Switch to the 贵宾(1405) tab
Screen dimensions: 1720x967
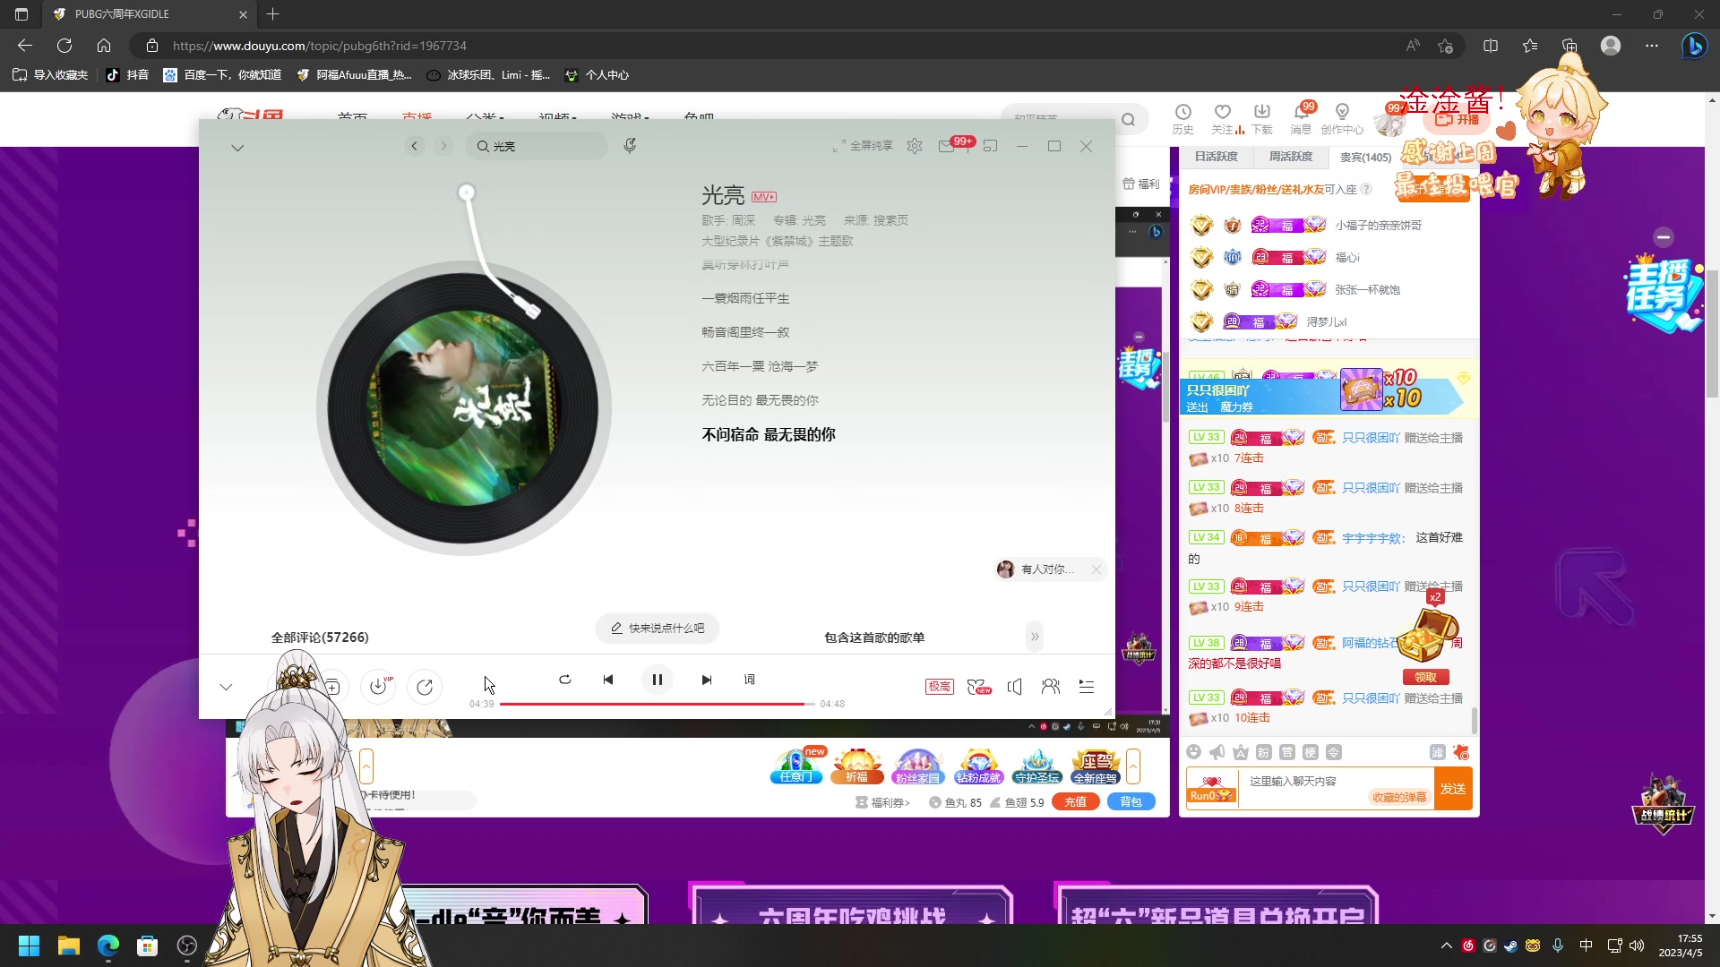click(x=1365, y=158)
